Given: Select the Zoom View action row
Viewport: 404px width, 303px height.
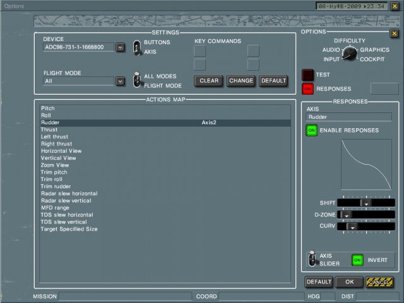Looking at the screenshot, I should (x=165, y=165).
